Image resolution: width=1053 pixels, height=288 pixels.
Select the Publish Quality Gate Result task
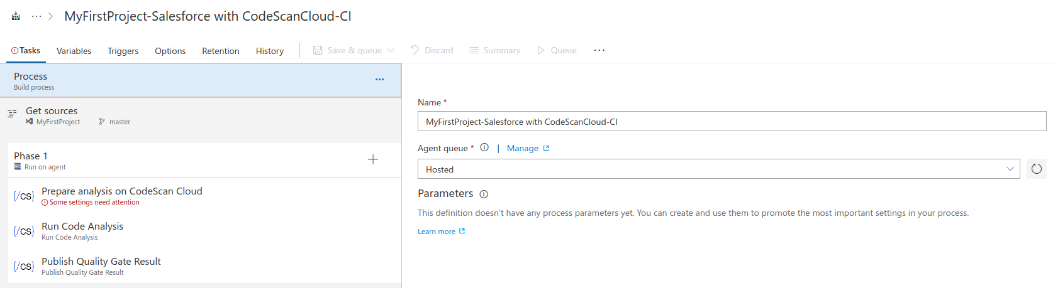pos(101,266)
